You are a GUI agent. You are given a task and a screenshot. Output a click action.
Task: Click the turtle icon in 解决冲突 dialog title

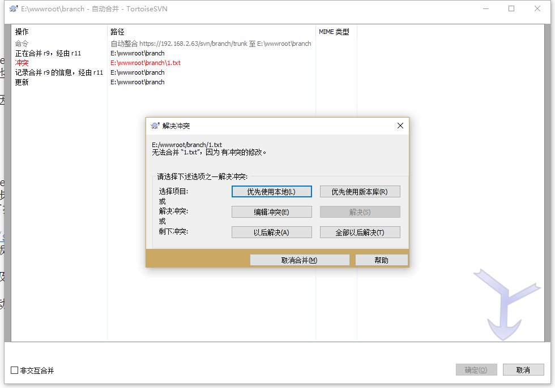[155, 126]
